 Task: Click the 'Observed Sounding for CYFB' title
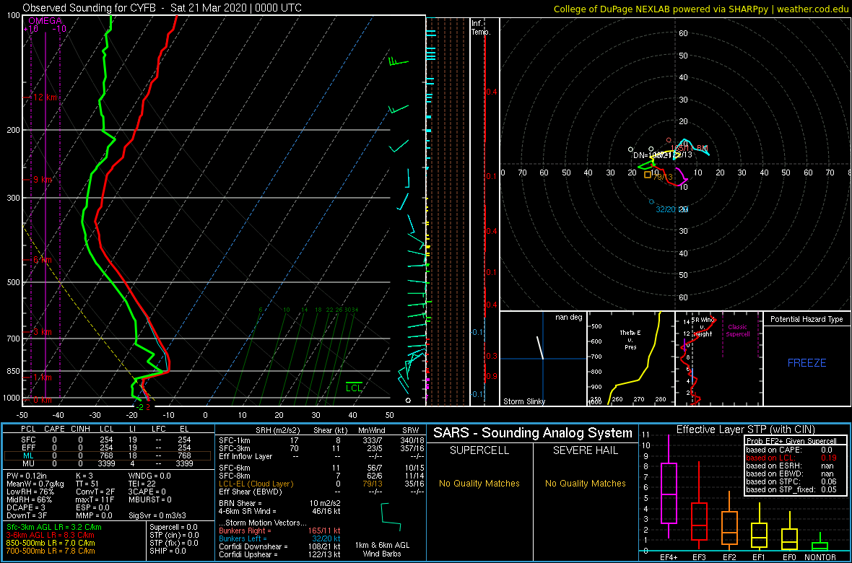click(x=162, y=8)
